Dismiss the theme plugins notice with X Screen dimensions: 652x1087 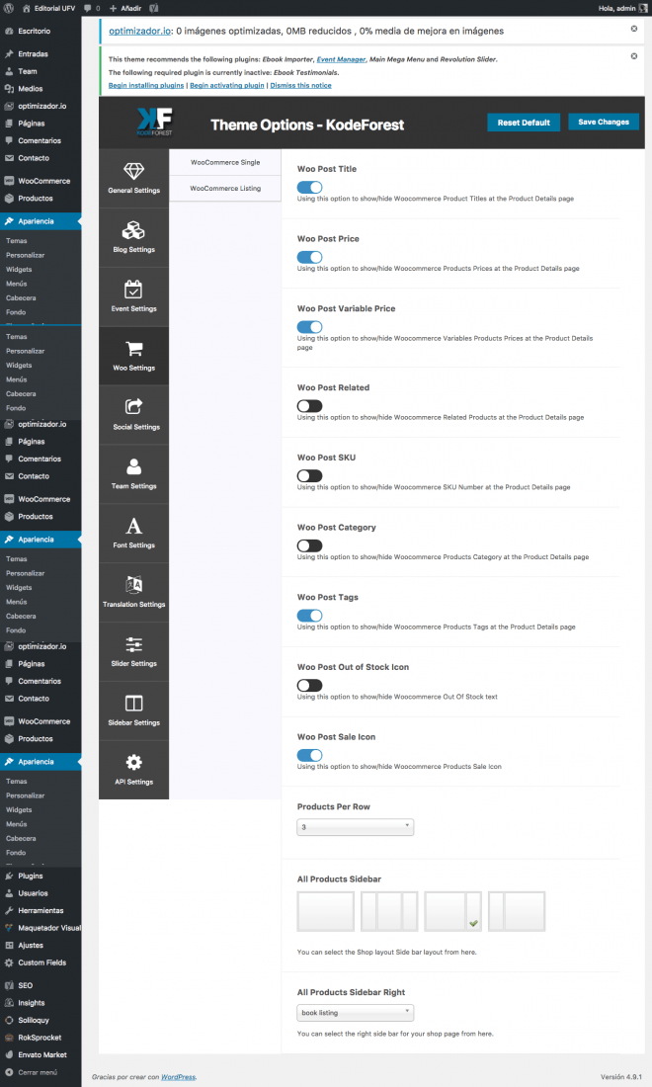[634, 55]
